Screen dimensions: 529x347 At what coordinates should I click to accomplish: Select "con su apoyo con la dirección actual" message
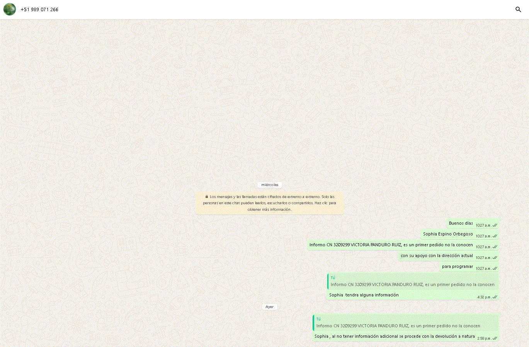pyautogui.click(x=436, y=256)
